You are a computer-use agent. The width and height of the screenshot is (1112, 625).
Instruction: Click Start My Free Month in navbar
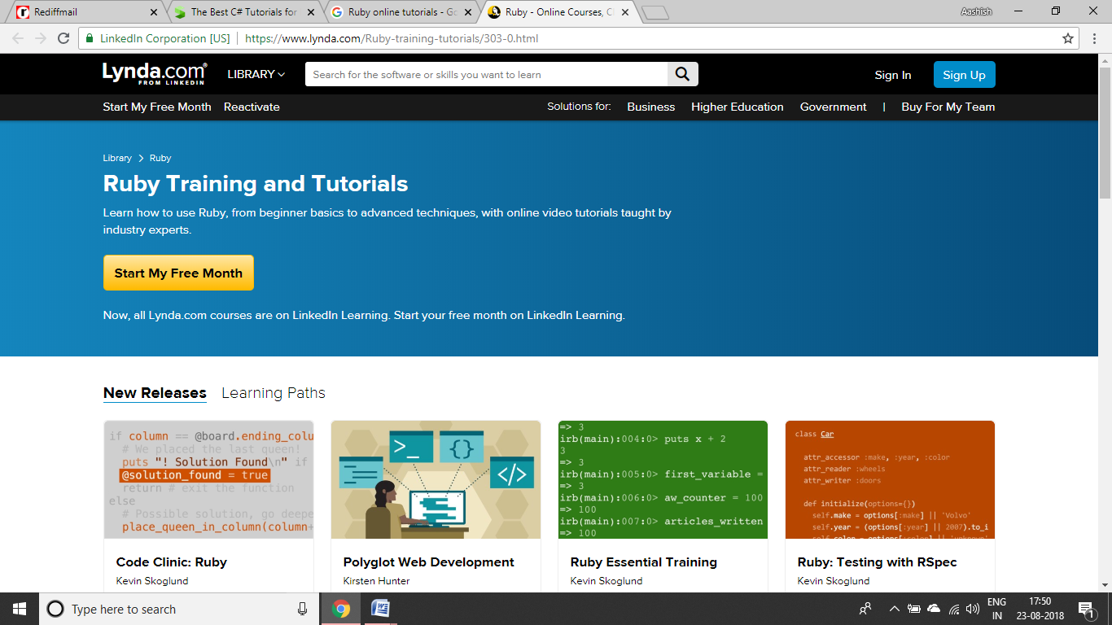(157, 107)
